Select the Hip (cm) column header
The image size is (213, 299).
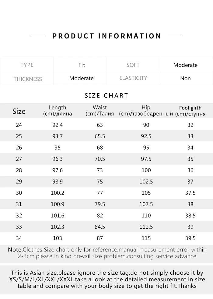146,111
